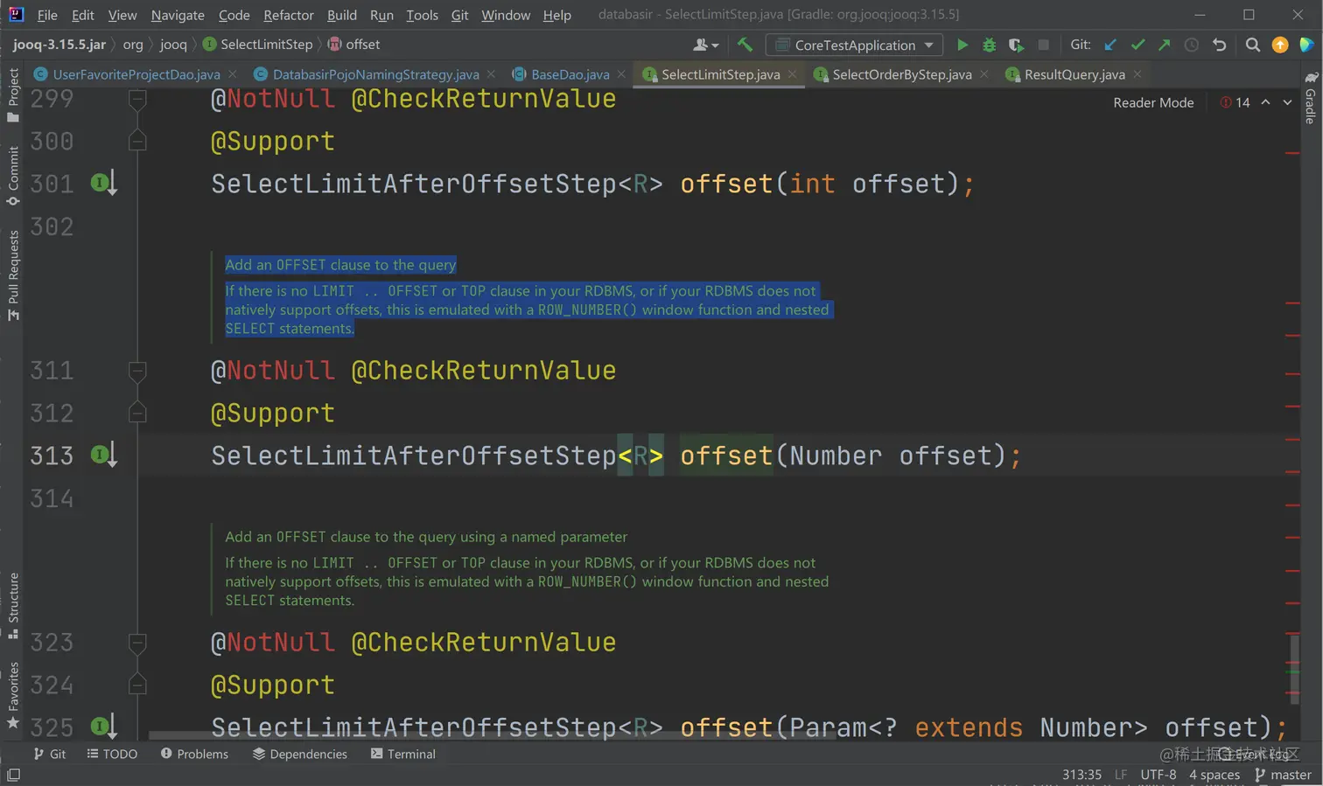Click implementation gutter icon on line 313

coord(103,456)
